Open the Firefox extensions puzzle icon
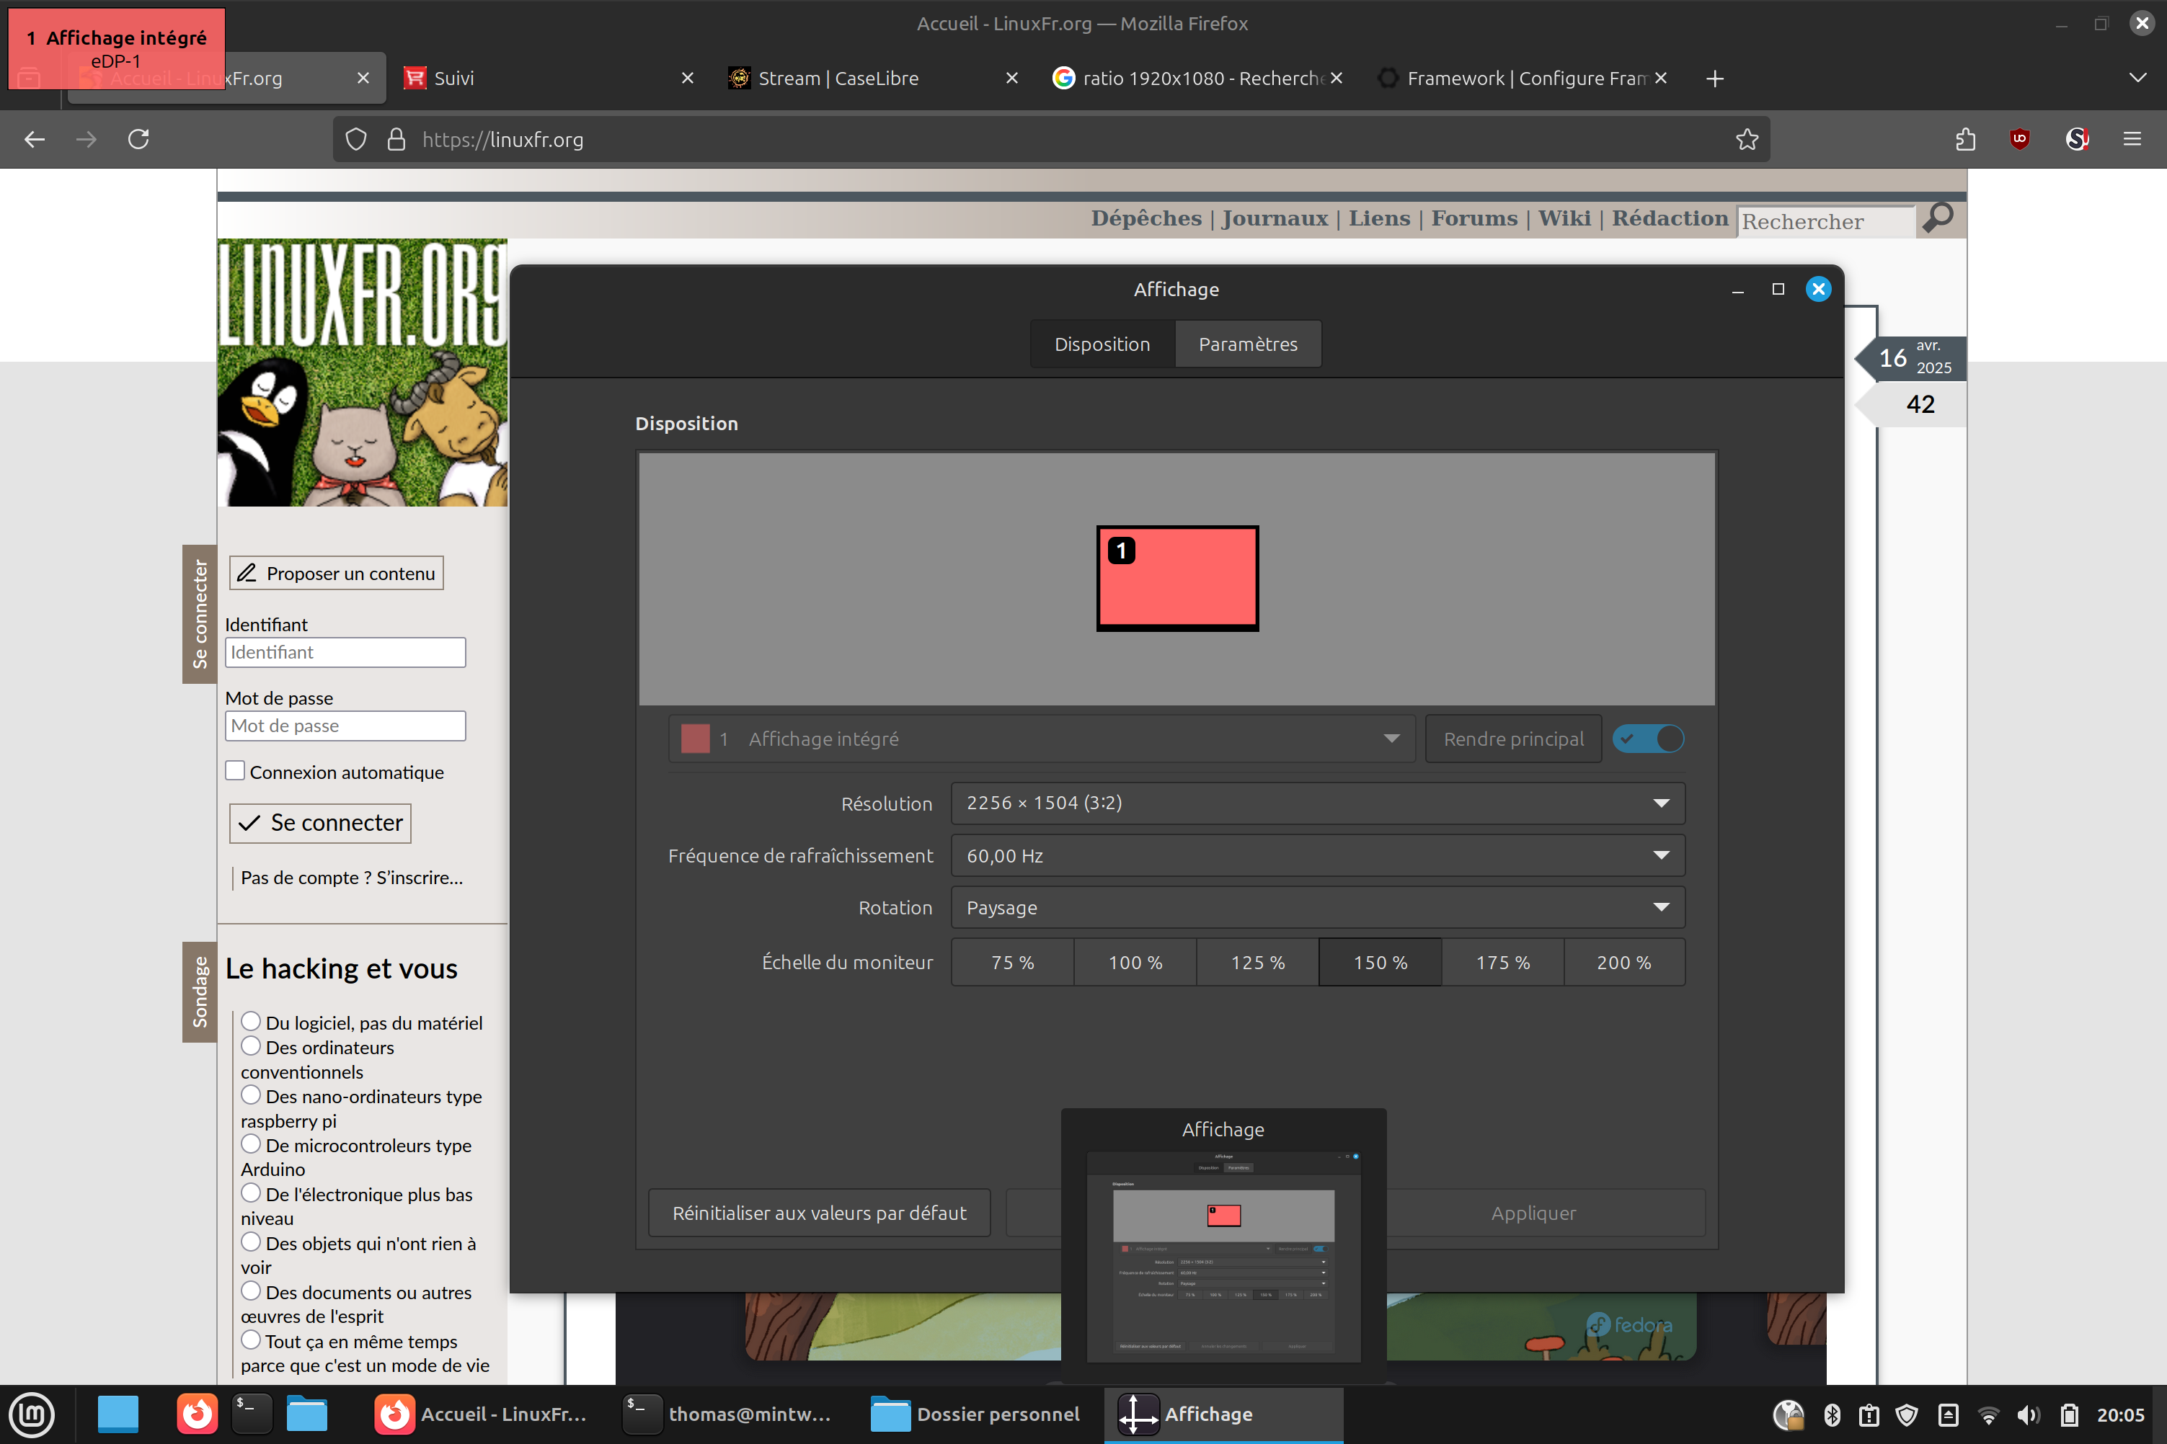 pyautogui.click(x=1964, y=139)
